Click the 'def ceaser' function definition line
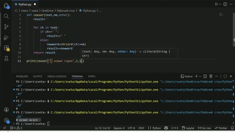 coord(48,15)
